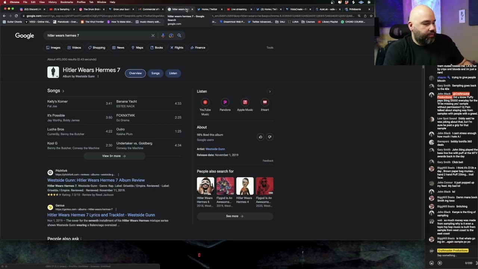This screenshot has width=478, height=269.
Task: Open Chrome History menu
Action: coord(52,2)
